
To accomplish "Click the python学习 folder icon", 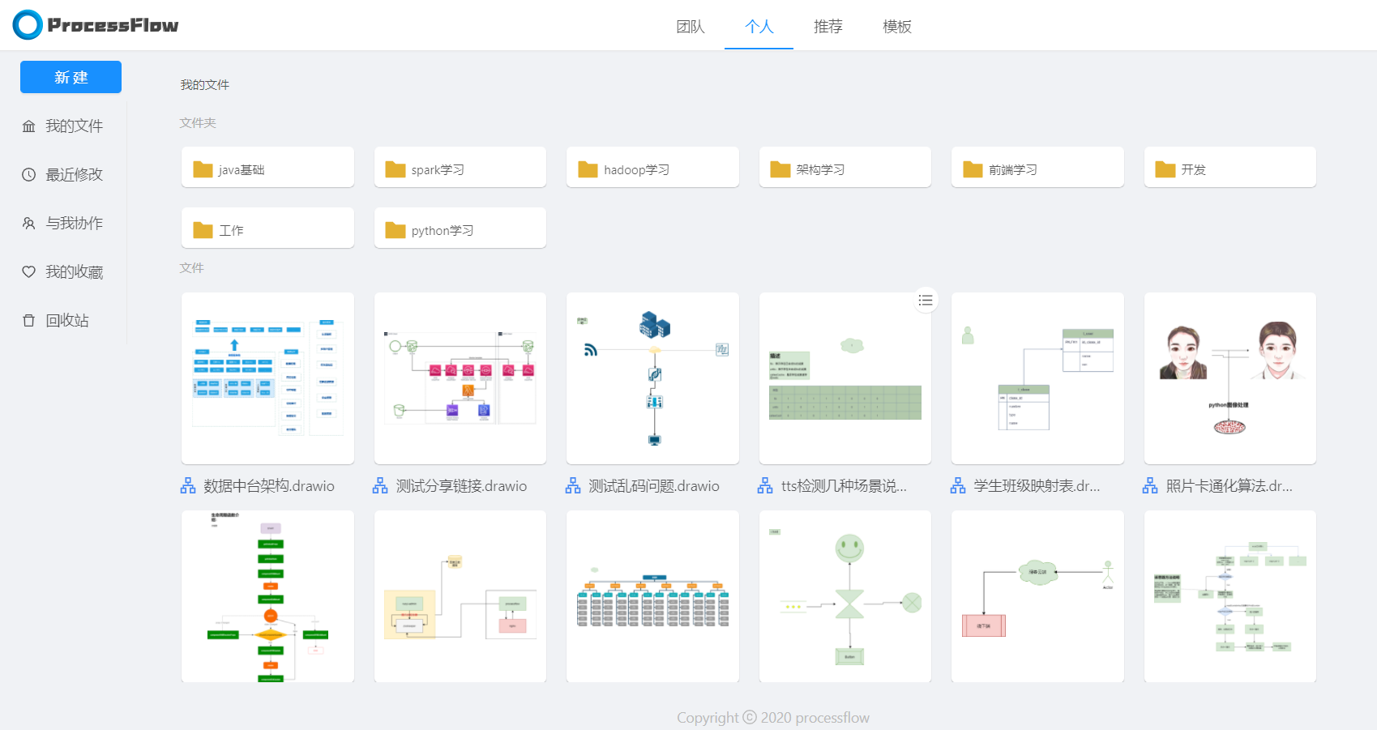I will (x=395, y=229).
